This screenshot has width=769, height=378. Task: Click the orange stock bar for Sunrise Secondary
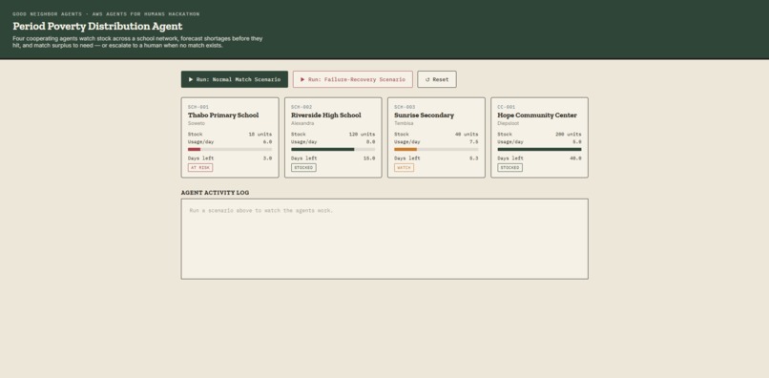(405, 149)
